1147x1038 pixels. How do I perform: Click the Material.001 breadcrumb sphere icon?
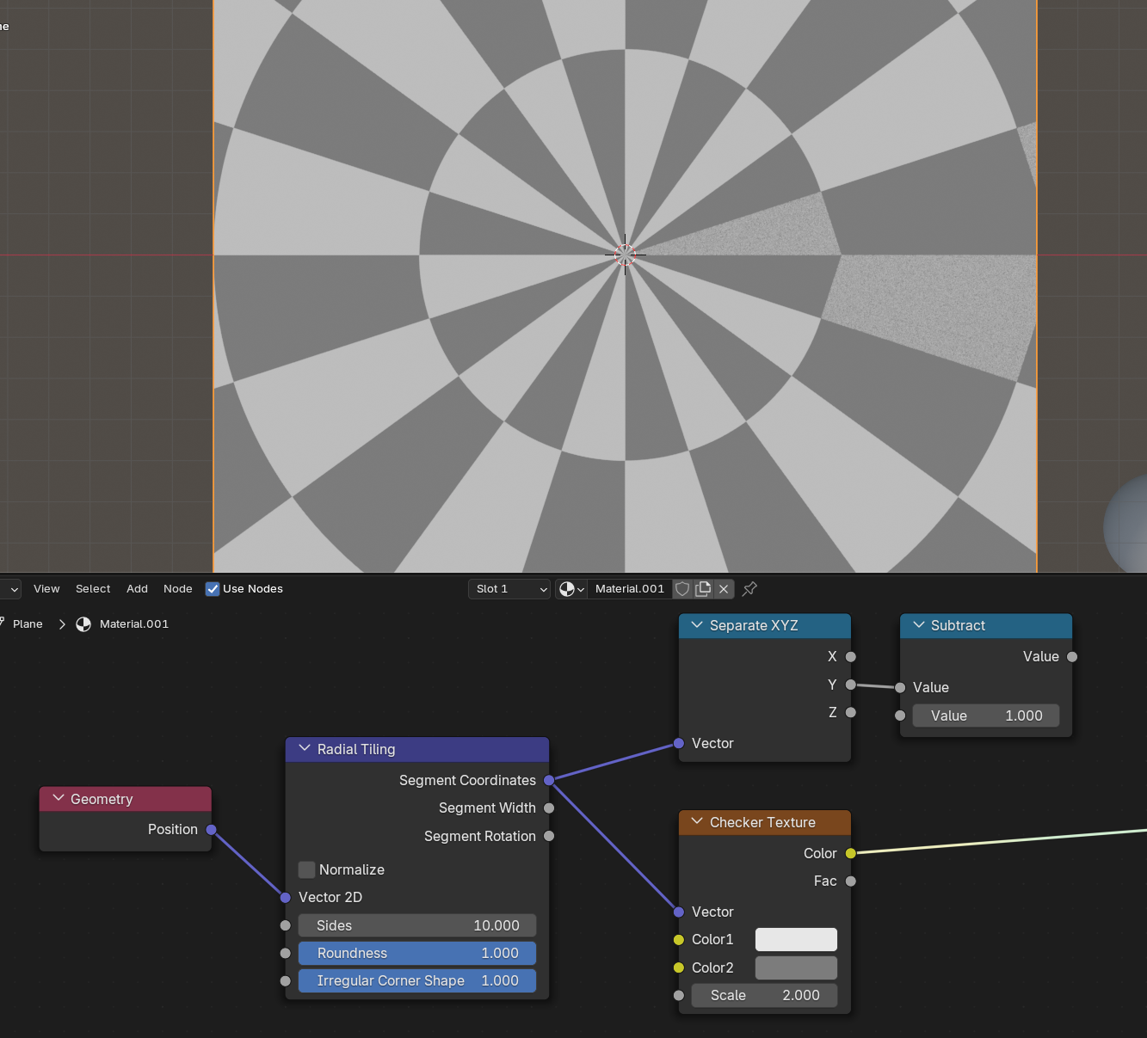click(x=83, y=624)
